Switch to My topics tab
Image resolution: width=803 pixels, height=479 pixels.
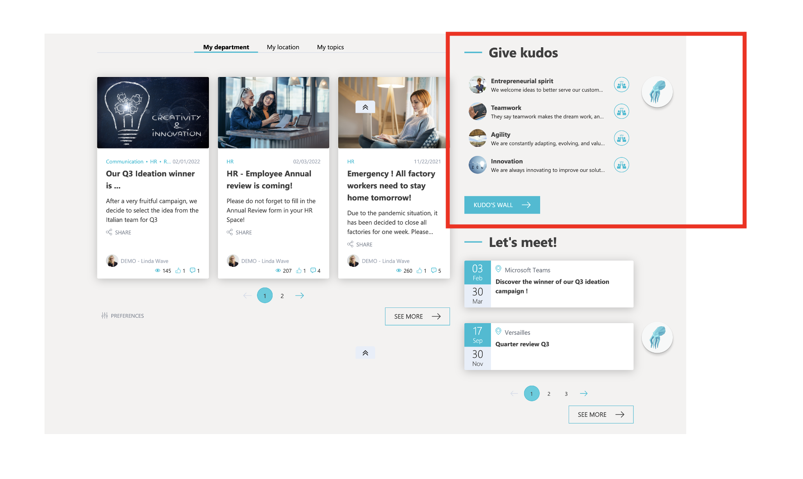click(x=330, y=47)
